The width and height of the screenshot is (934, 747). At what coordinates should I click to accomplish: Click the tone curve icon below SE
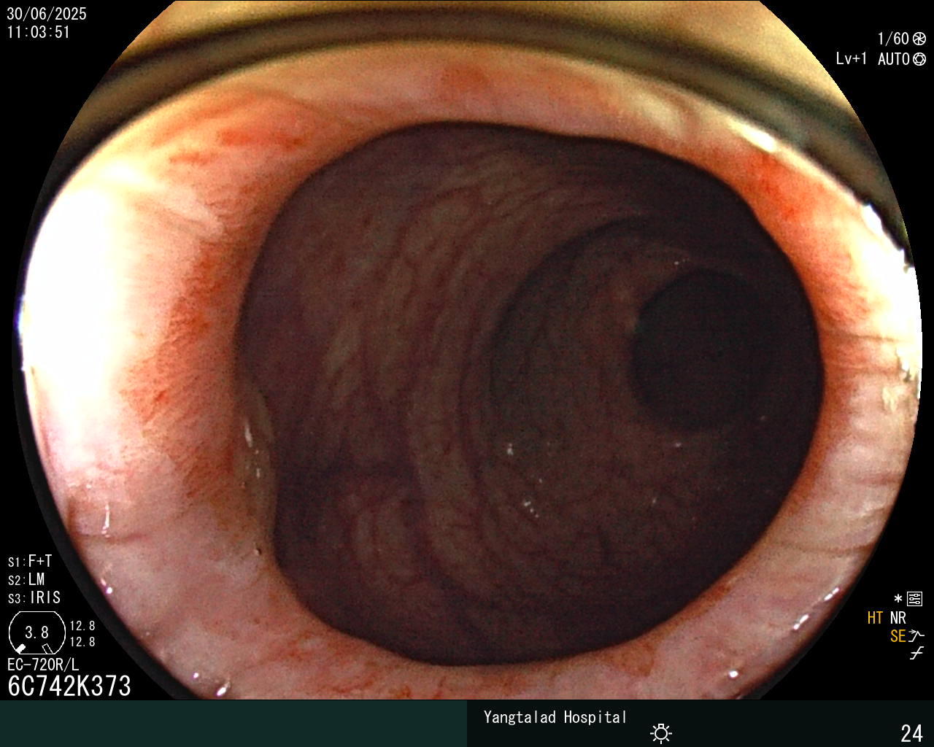916,654
